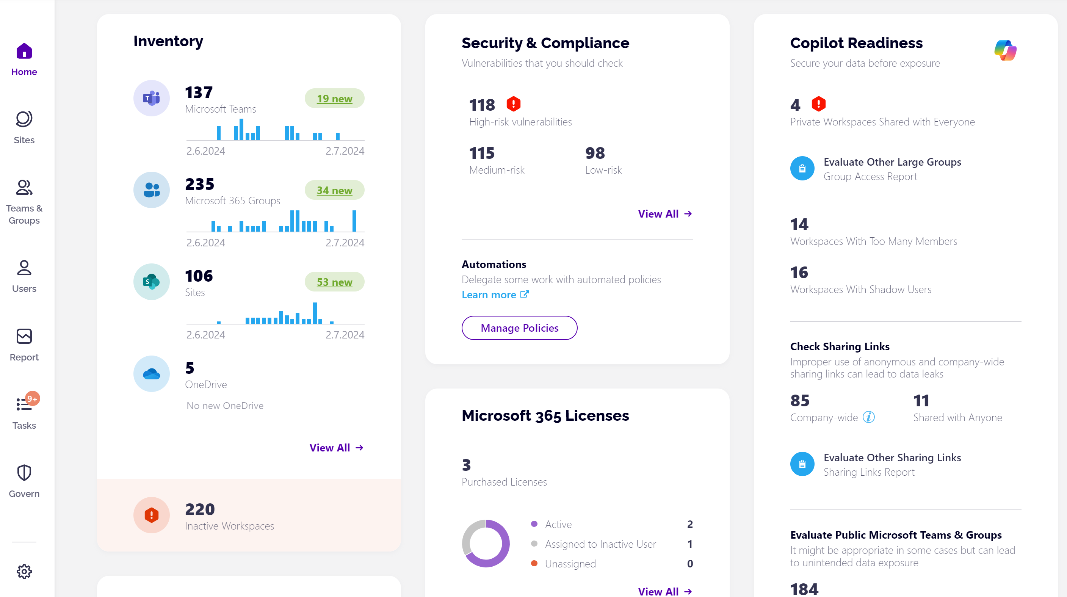Click the 19 new Teams badge
1067x597 pixels.
[x=335, y=98]
